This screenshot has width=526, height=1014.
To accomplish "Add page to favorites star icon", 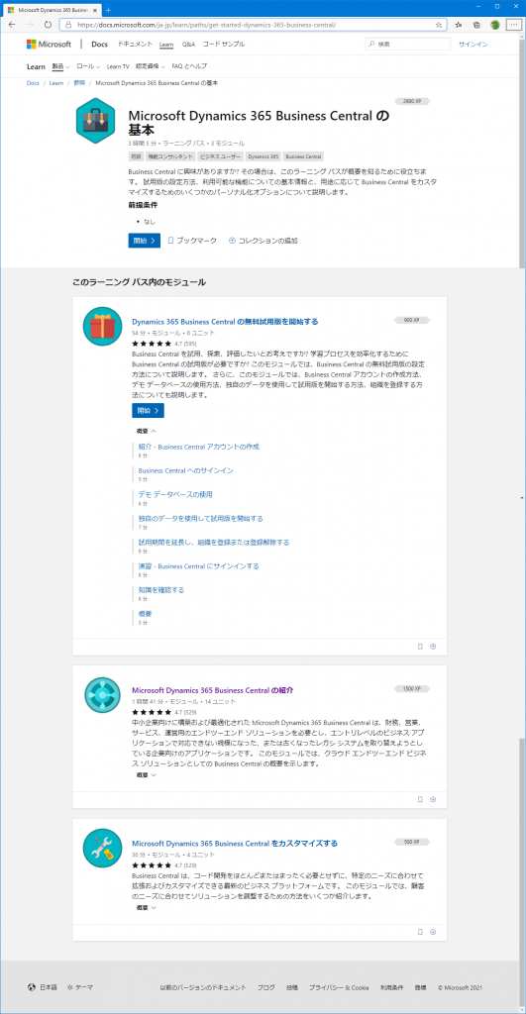I will (x=438, y=25).
